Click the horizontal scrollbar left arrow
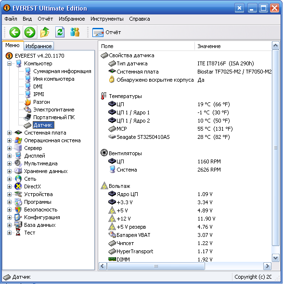This screenshot has width=283, height=284. coord(103,266)
